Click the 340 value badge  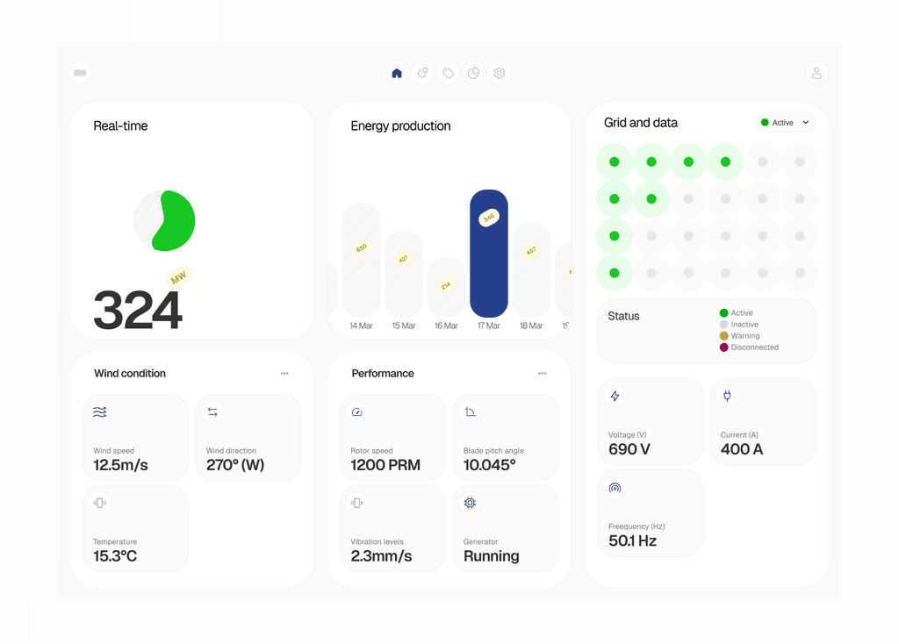(x=488, y=218)
